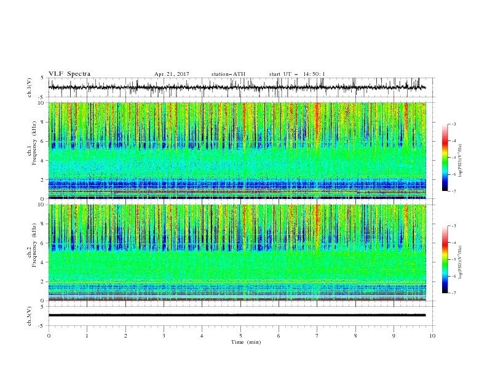Click the "6" kHz tick on ch.1 spectrogram axis
The image size is (487, 377).
[x=44, y=141]
